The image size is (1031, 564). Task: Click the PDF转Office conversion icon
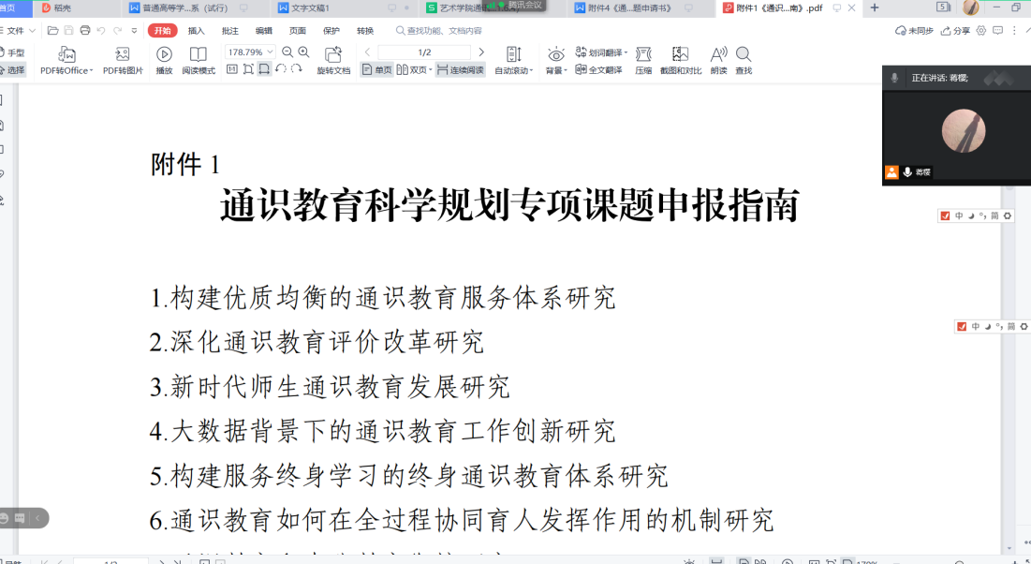tap(66, 54)
